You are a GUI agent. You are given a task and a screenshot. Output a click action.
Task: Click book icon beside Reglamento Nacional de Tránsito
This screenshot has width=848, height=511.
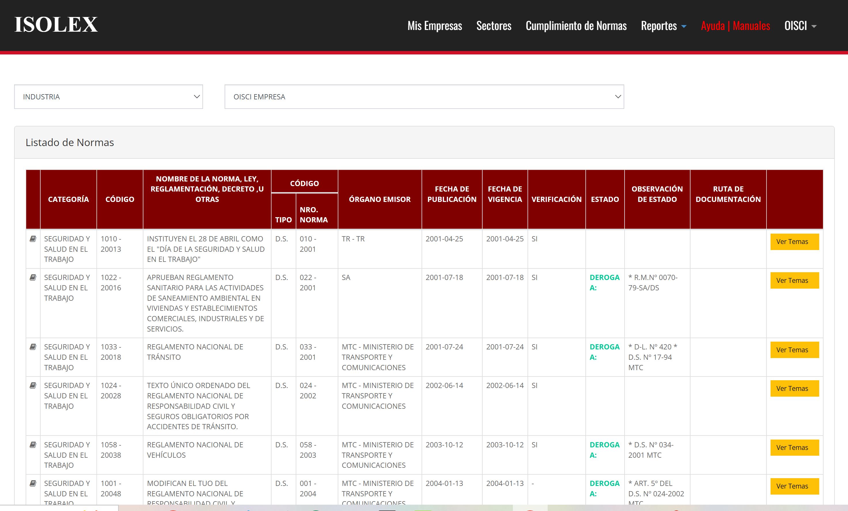(33, 347)
